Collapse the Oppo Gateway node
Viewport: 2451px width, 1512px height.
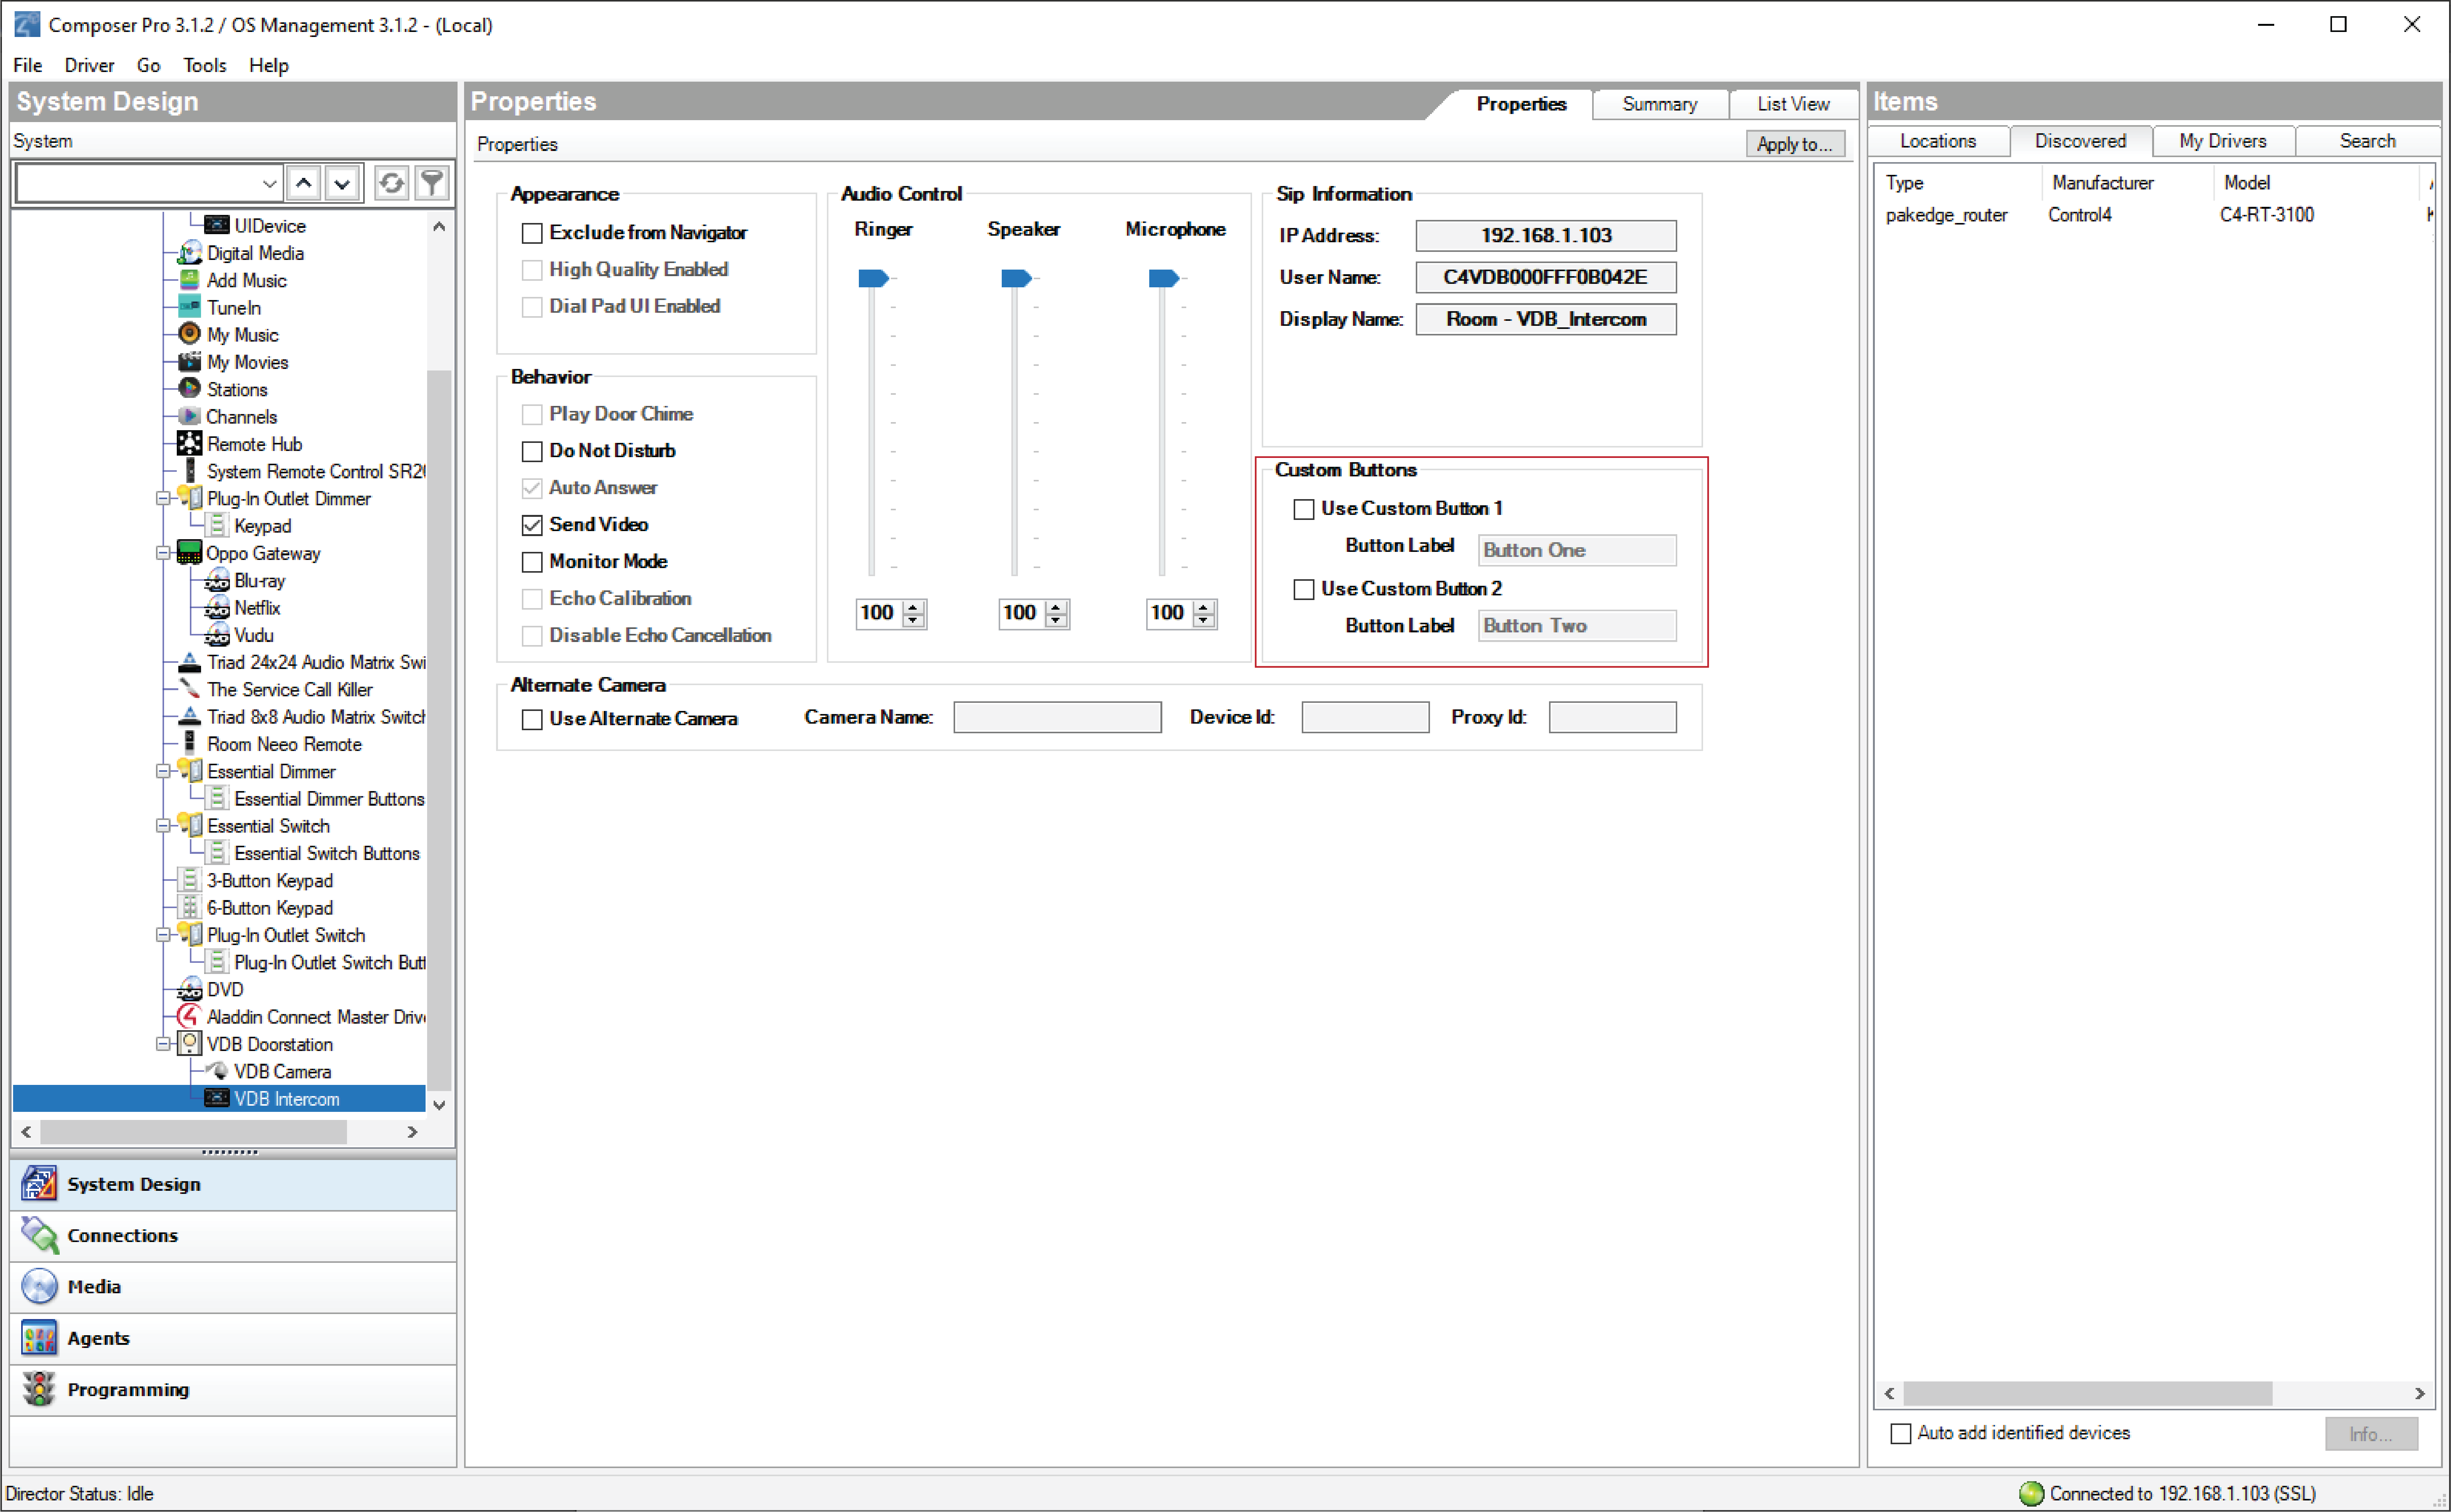[x=163, y=553]
